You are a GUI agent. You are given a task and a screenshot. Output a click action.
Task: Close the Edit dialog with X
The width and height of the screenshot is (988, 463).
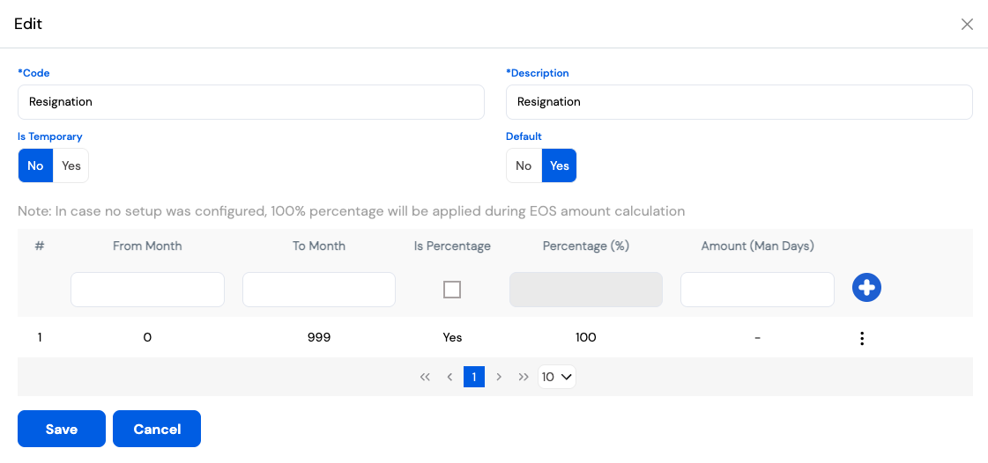(967, 25)
